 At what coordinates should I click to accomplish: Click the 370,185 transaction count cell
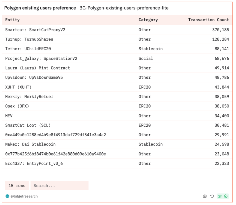pos(220,30)
